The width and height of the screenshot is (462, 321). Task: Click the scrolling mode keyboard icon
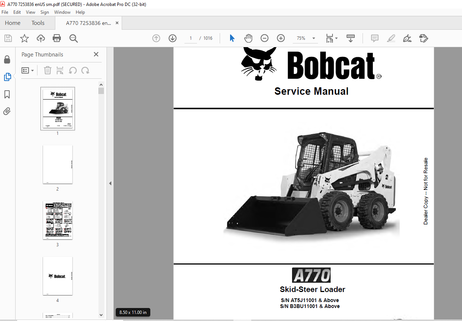(351, 38)
